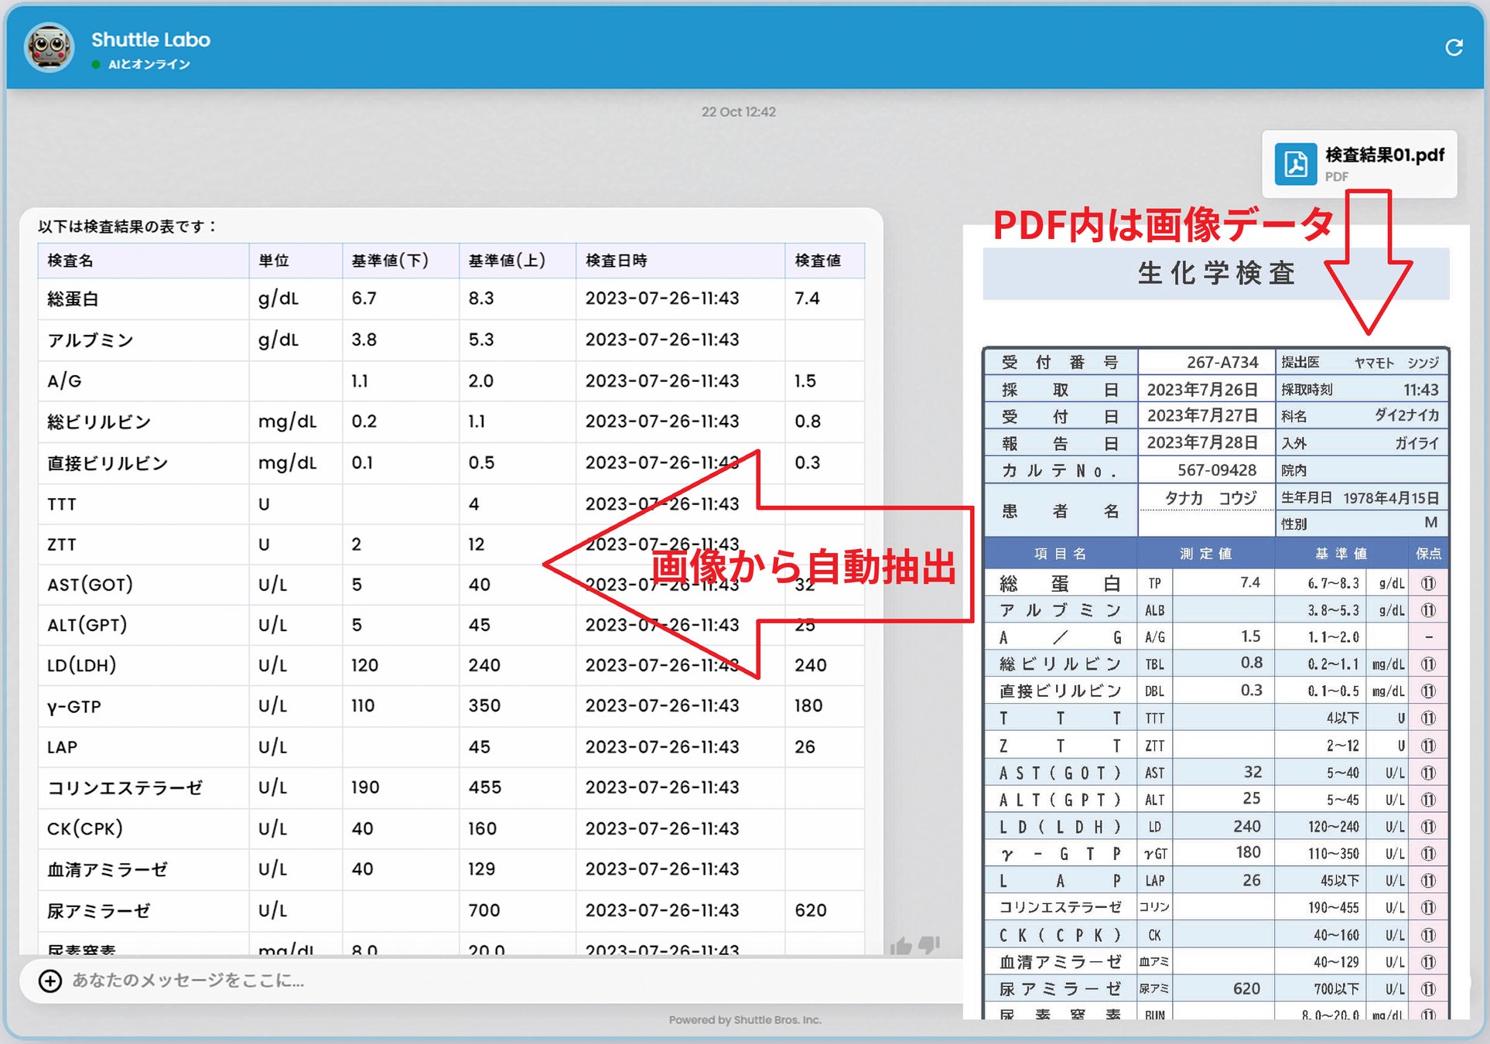The image size is (1490, 1044).
Task: Click the 検査名 column header
Action: [x=71, y=261]
